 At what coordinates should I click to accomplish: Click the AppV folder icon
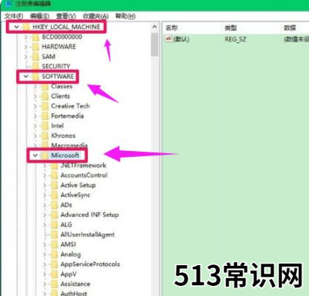tap(54, 274)
